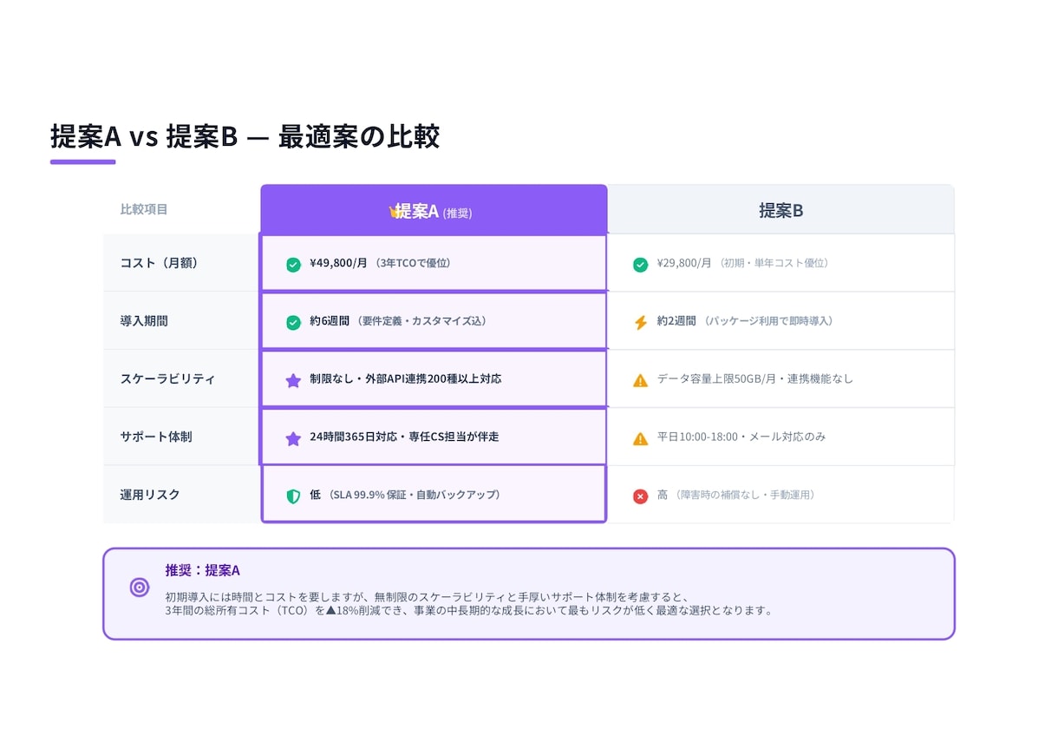Click the green check icon beside ¥29,800/月

[x=640, y=265]
